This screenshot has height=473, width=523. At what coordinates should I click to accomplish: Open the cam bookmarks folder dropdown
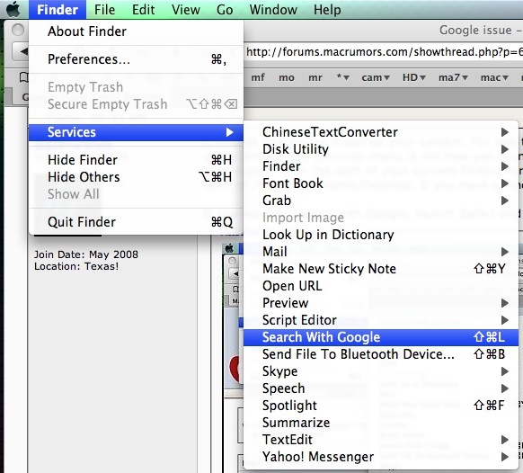point(376,77)
